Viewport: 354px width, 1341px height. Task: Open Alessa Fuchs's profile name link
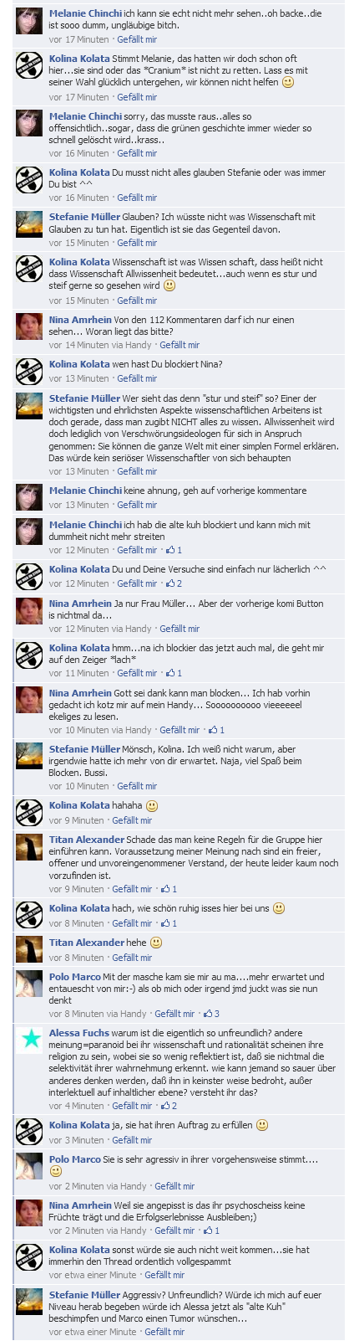tap(79, 1034)
